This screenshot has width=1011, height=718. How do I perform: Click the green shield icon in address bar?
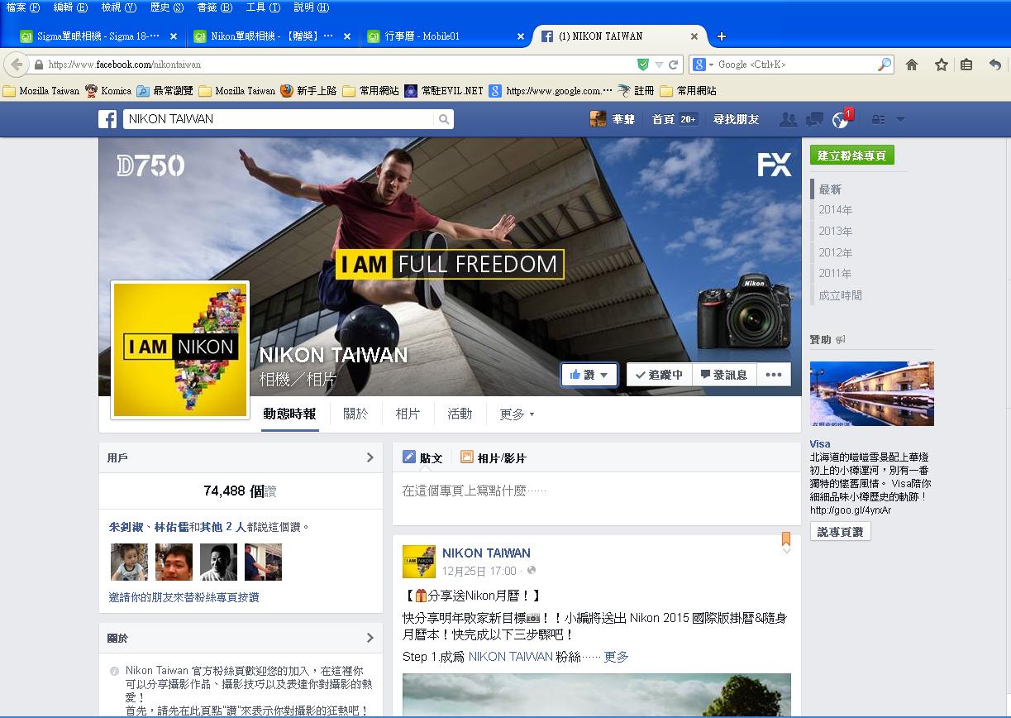tap(643, 65)
